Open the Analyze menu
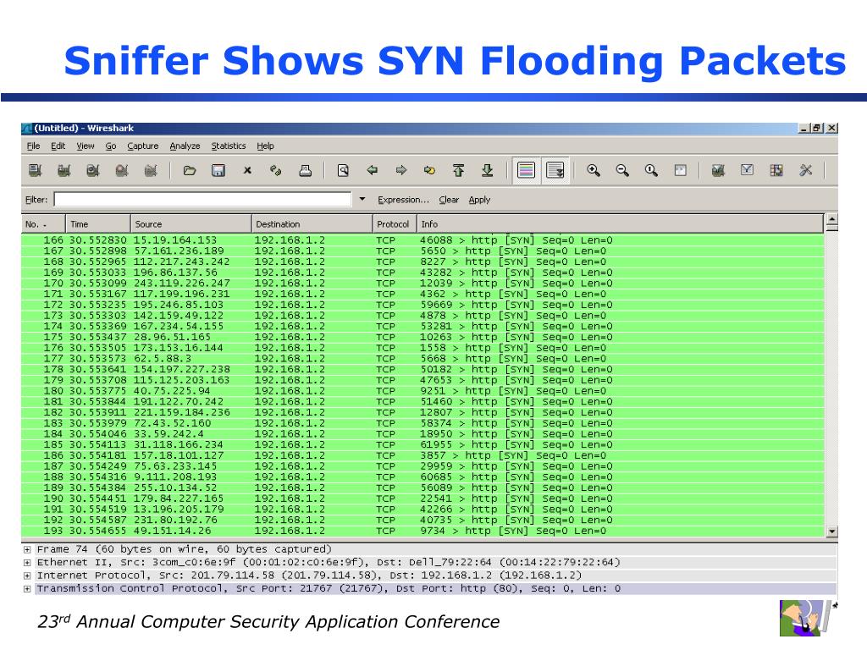 (185, 146)
